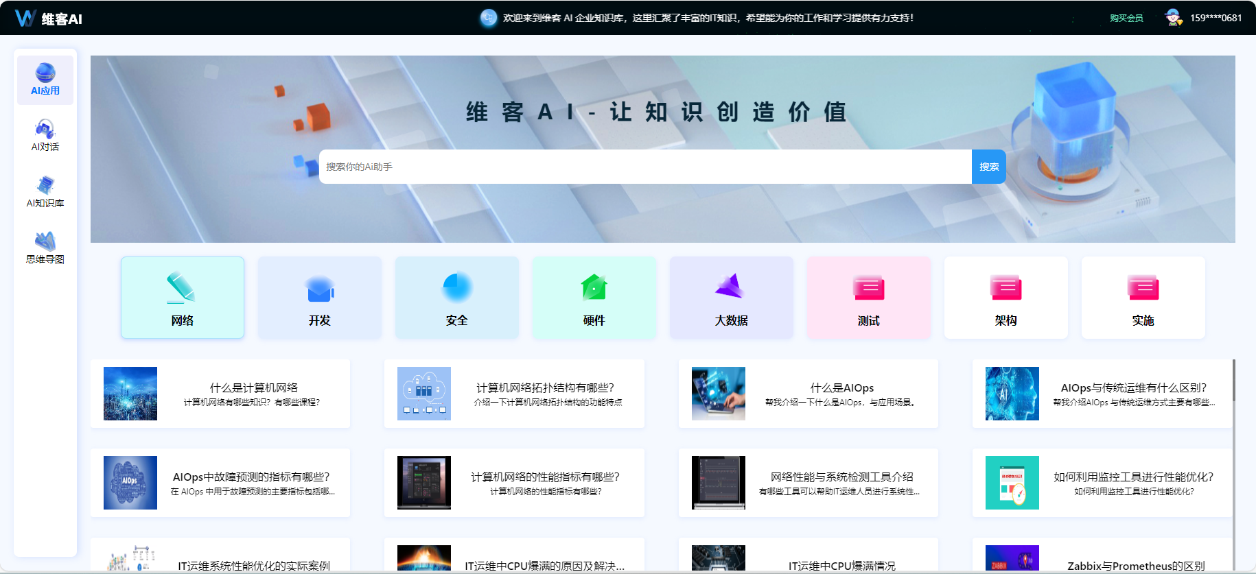Open the 思维导图 sidebar icon
This screenshot has height=574, width=1256.
45,241
